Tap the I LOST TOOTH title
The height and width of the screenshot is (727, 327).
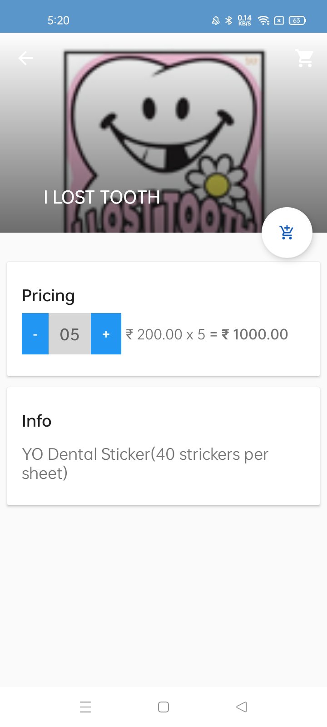102,197
